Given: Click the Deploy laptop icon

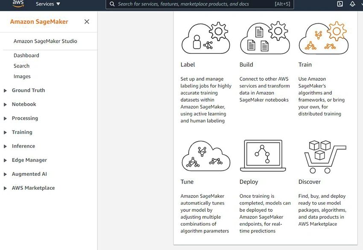Looking at the screenshot, I should click(x=263, y=156).
